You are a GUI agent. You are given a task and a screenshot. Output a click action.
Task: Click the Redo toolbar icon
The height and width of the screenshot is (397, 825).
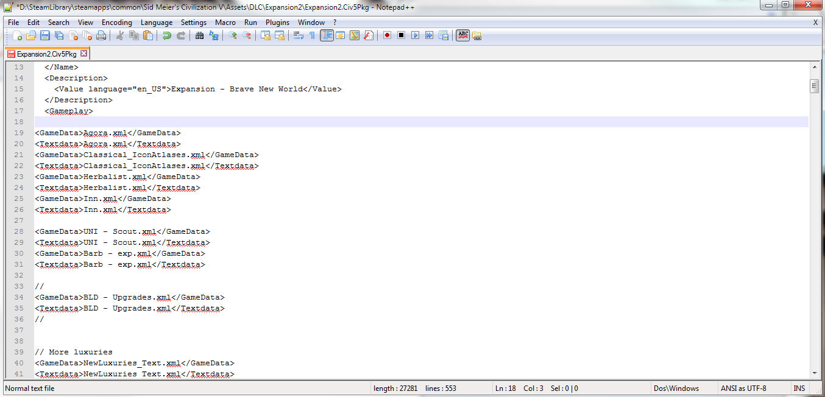coord(181,35)
